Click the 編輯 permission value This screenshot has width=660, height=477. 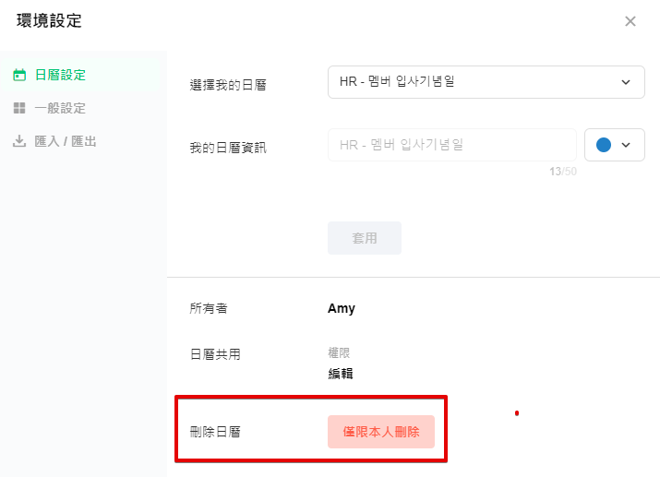pos(341,374)
